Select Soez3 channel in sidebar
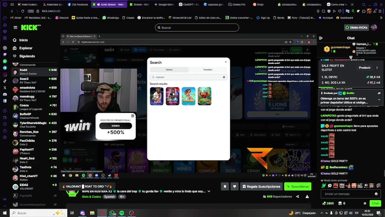This screenshot has height=217, width=385. click(35, 80)
